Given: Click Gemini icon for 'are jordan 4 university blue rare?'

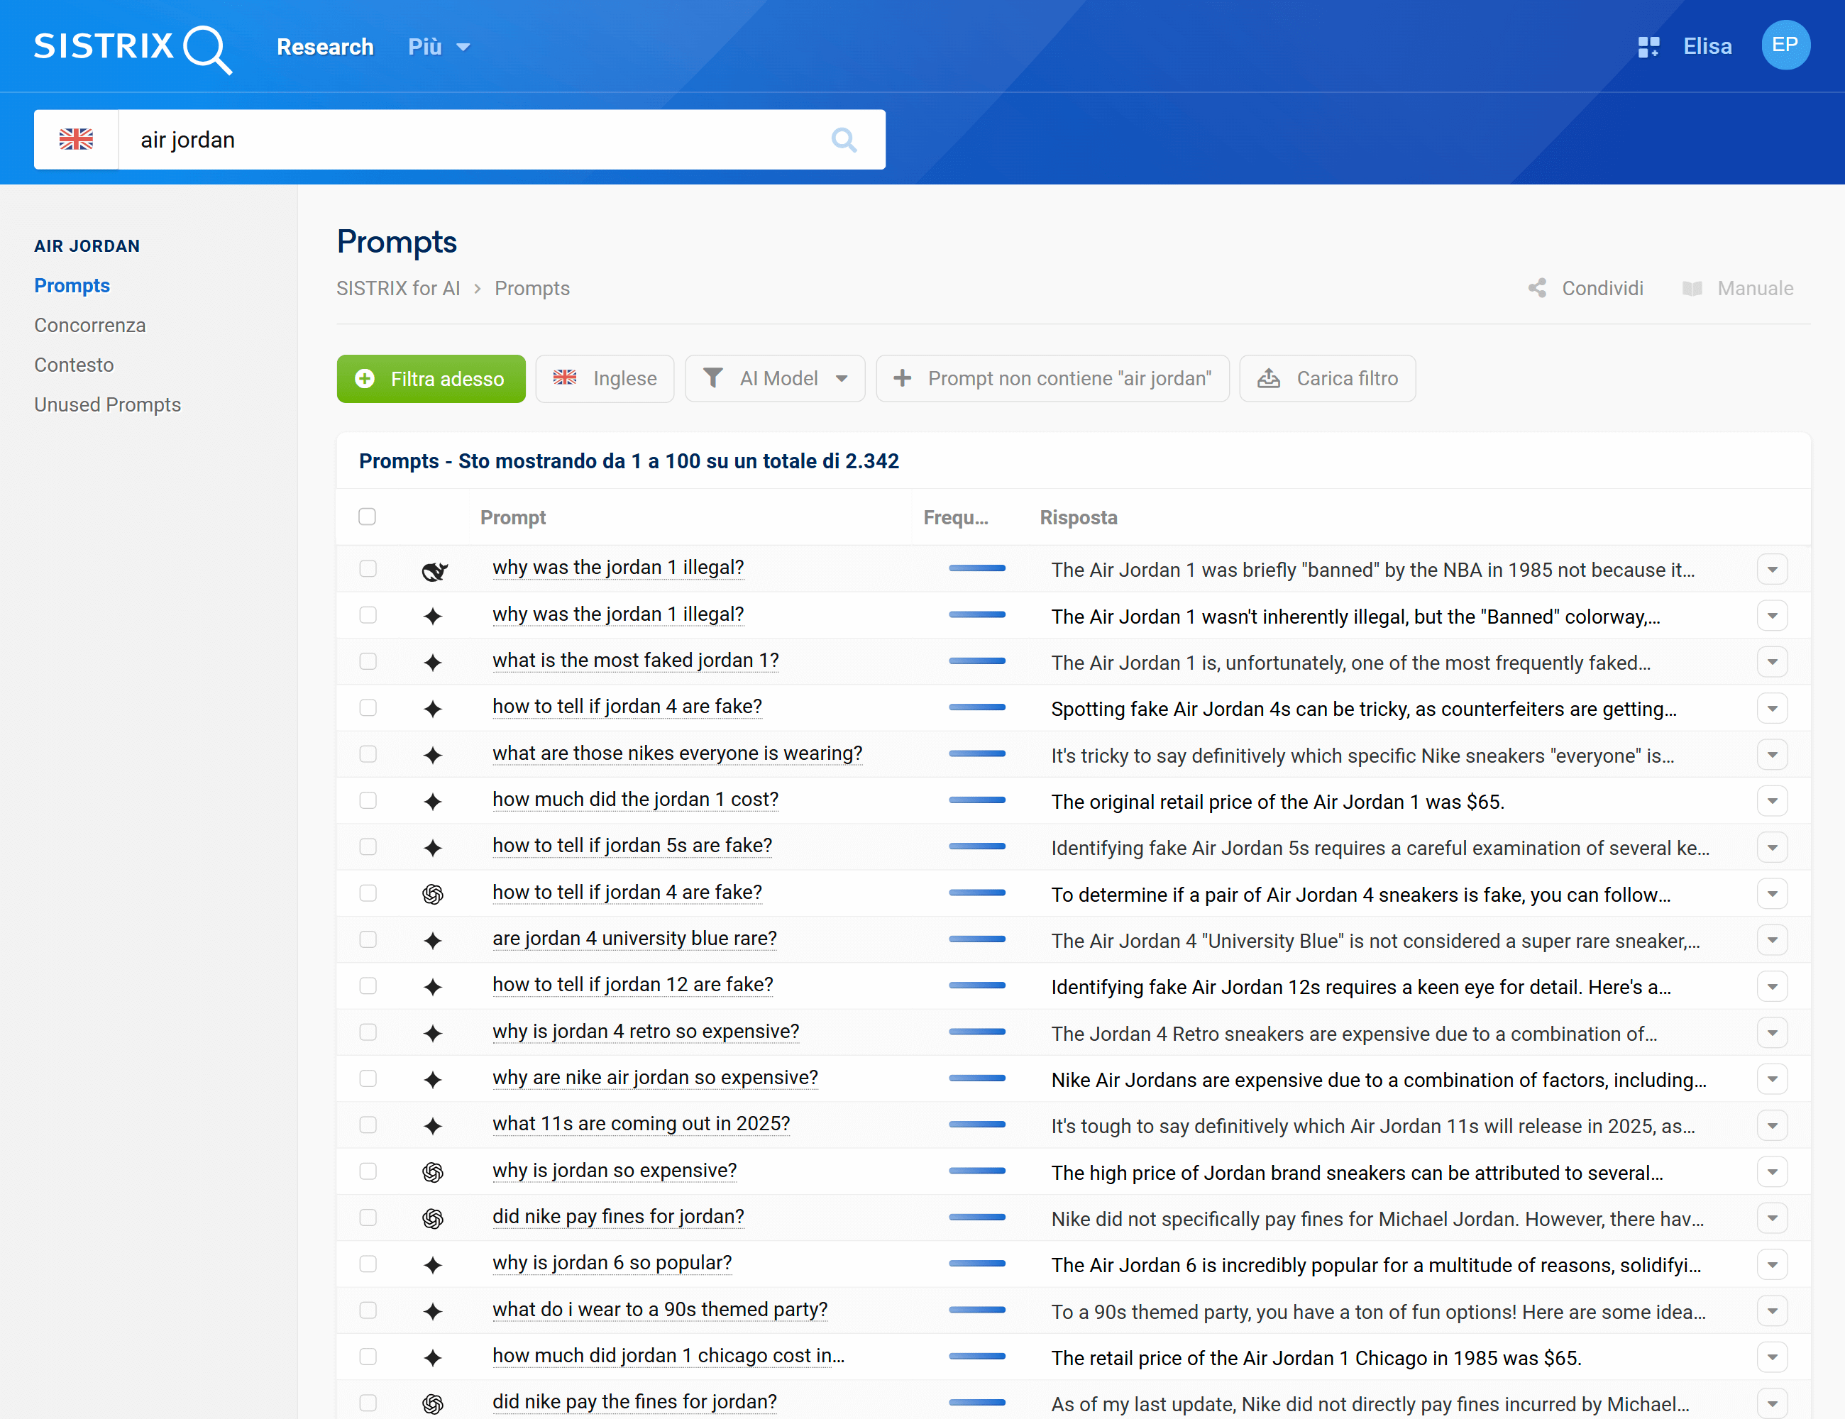Looking at the screenshot, I should click(433, 940).
